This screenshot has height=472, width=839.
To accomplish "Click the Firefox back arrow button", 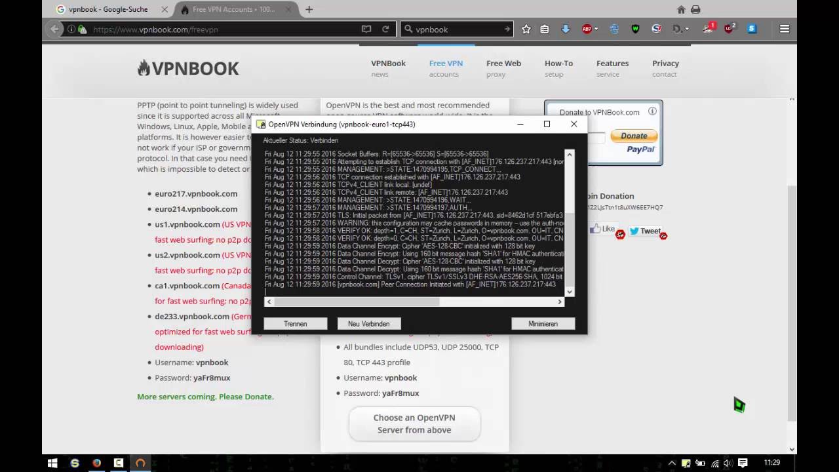I will [56, 29].
